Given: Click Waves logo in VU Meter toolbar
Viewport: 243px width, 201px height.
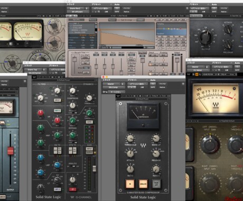Looking at the screenshot, I should click(189, 75).
